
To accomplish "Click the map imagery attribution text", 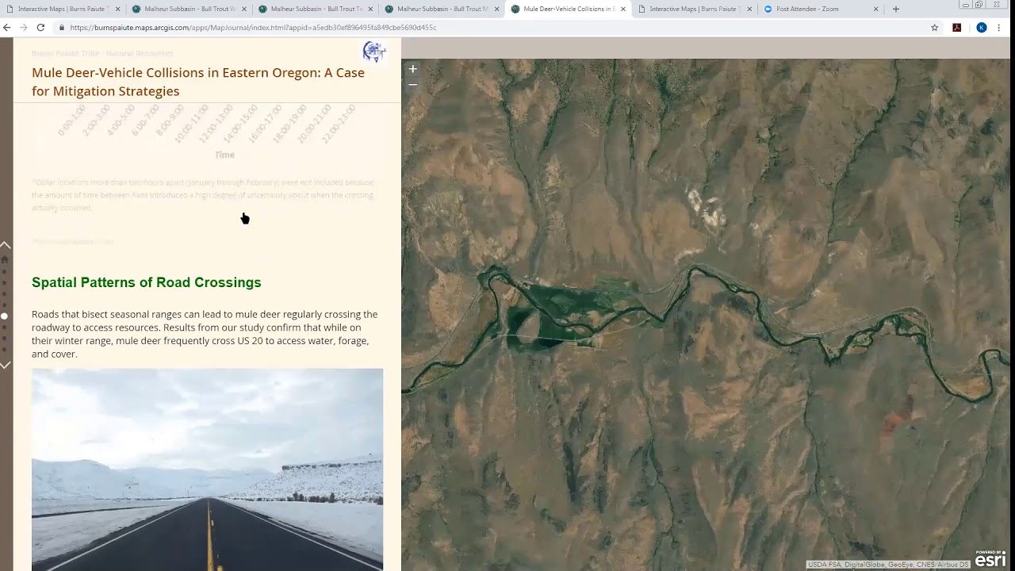I will click(x=888, y=565).
